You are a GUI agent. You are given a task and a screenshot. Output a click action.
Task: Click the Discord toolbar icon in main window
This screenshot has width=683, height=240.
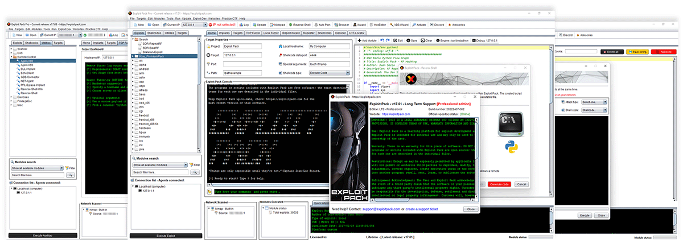(x=438, y=25)
